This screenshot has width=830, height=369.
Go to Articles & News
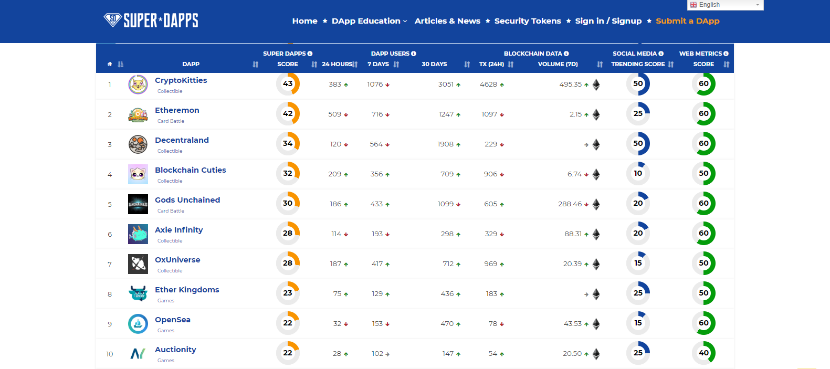click(x=447, y=21)
